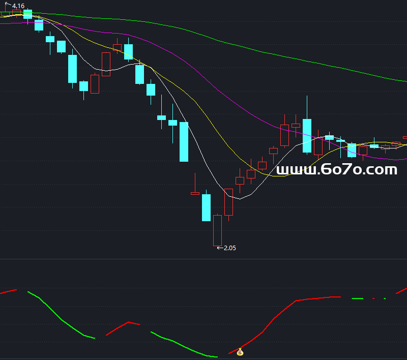
Task: Click the 2.05 low price label
Action: coord(230,248)
